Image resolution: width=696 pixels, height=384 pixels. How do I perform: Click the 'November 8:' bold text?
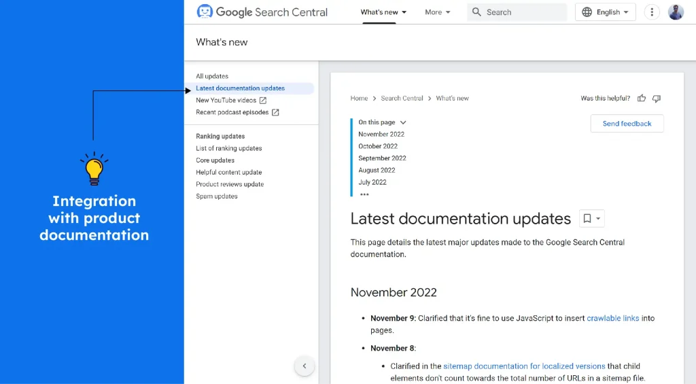(x=394, y=349)
